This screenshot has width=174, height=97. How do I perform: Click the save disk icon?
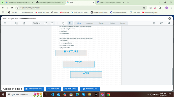(169, 23)
